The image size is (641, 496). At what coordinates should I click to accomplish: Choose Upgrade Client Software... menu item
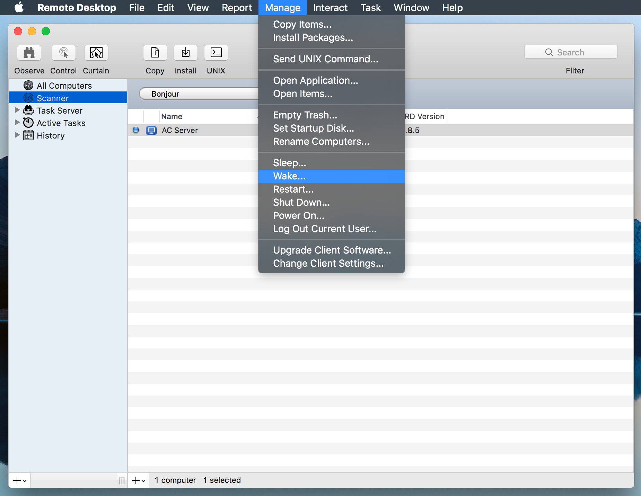pos(332,250)
